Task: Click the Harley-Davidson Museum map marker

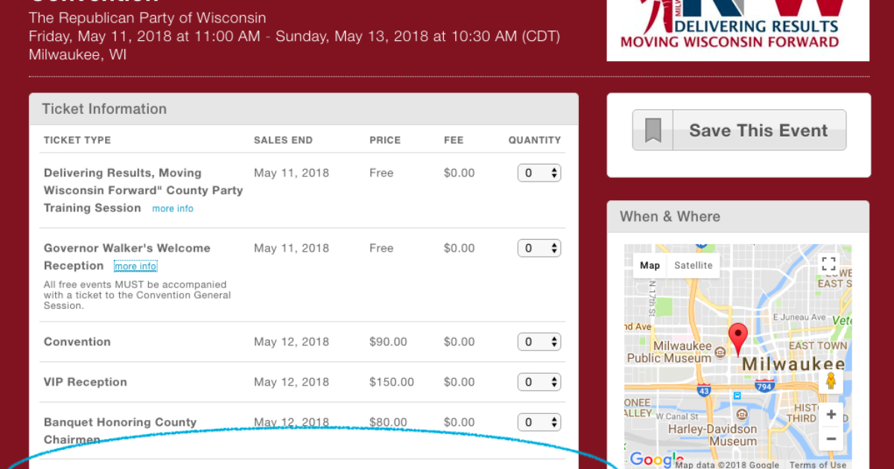Action: pos(741,414)
